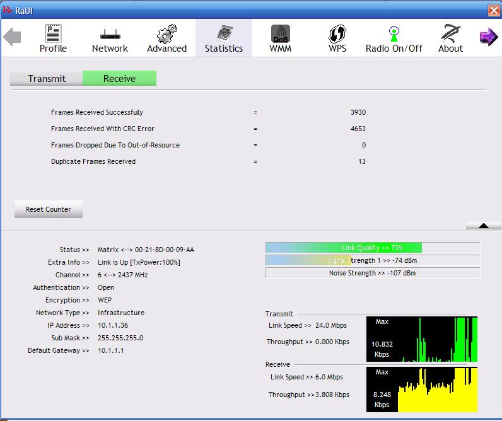The width and height of the screenshot is (502, 421).
Task: Click the Noise Strength bar
Action: 372,273
